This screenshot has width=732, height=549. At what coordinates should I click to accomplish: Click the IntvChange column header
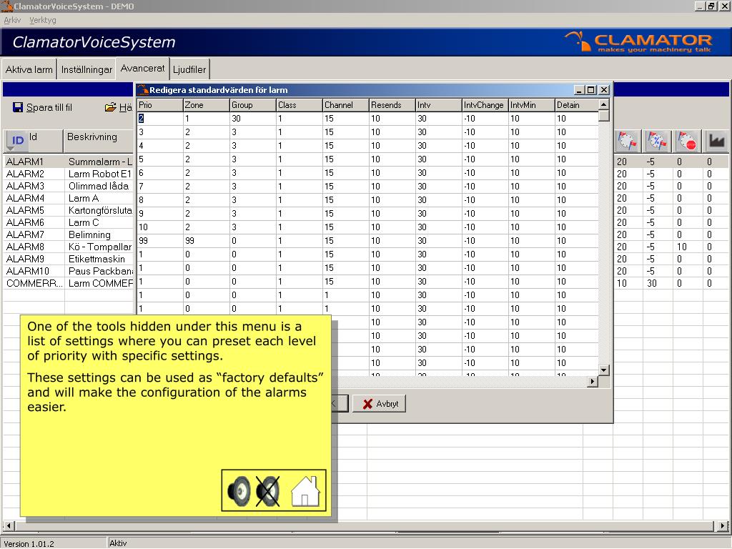tap(485, 105)
